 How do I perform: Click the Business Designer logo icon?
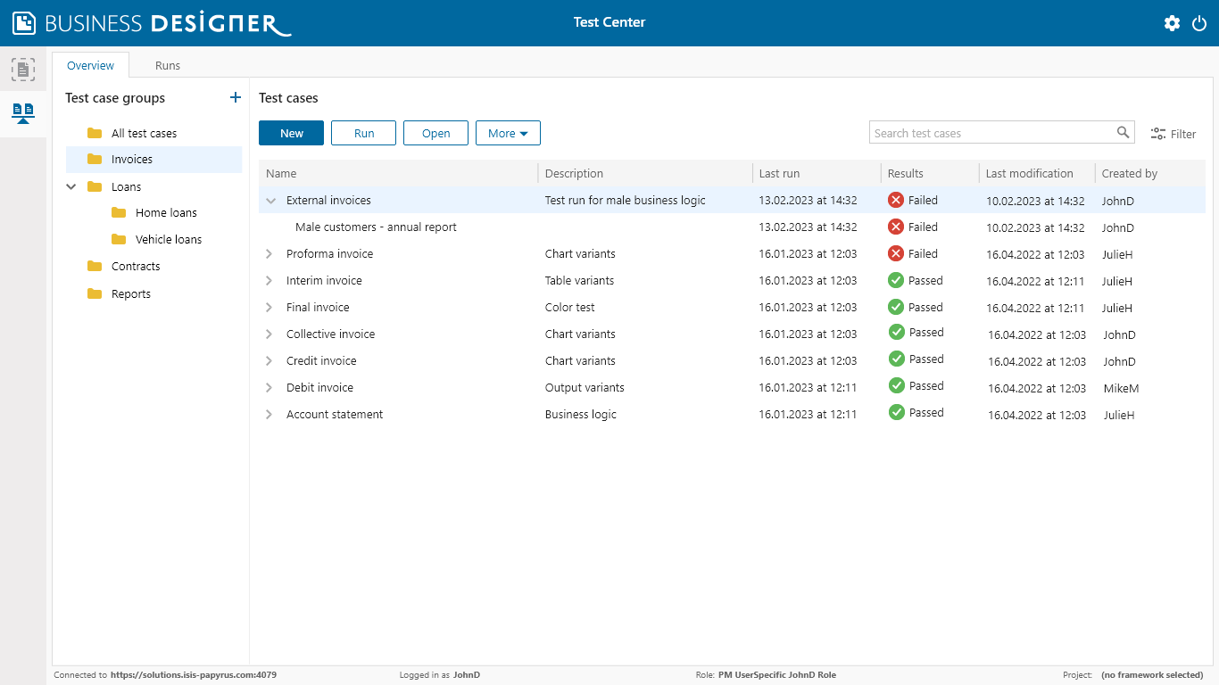click(24, 23)
